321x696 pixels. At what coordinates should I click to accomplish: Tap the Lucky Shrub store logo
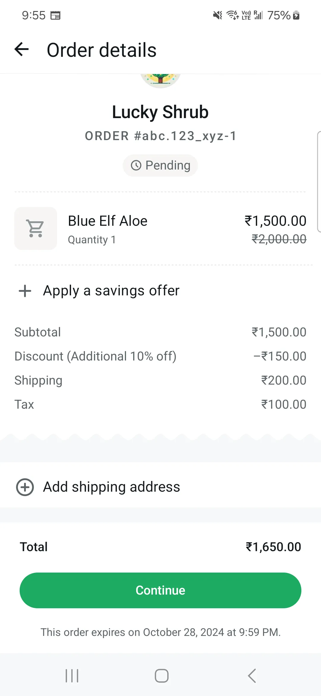tap(160, 80)
